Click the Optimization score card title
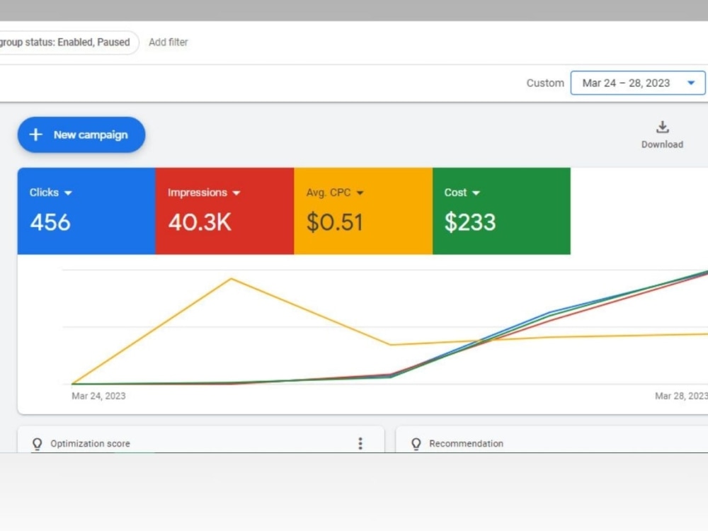708x531 pixels. pyautogui.click(x=91, y=443)
